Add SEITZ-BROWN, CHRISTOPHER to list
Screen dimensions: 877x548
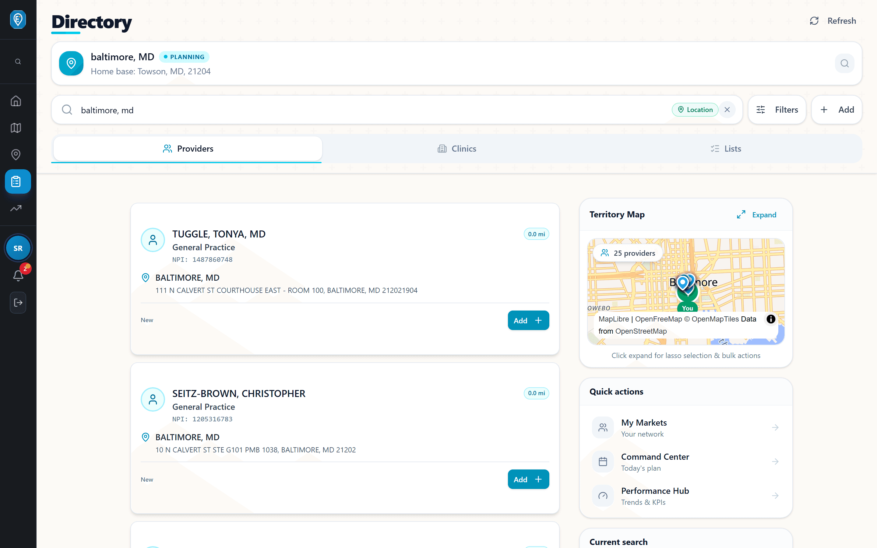point(528,479)
